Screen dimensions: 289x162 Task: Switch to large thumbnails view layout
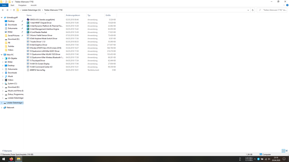pos(287,151)
